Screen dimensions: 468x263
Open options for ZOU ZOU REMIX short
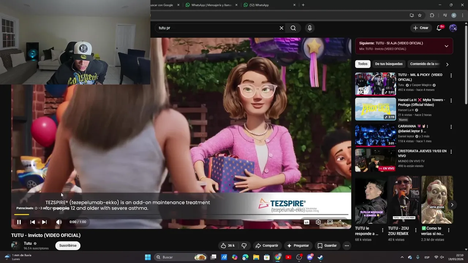click(x=416, y=230)
